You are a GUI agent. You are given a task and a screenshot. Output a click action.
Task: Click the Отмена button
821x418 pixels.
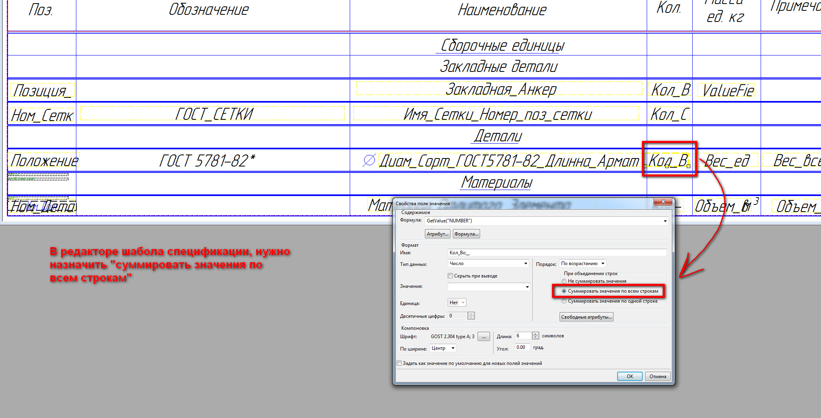pyautogui.click(x=658, y=376)
